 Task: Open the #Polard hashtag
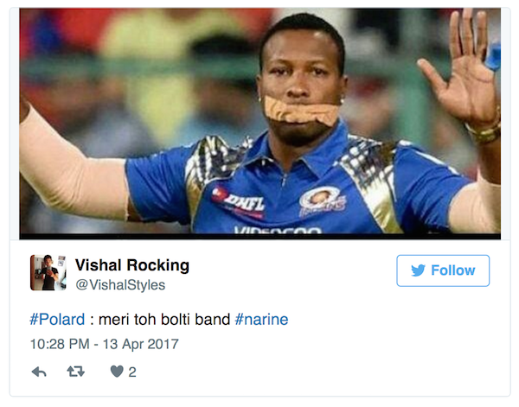58,320
